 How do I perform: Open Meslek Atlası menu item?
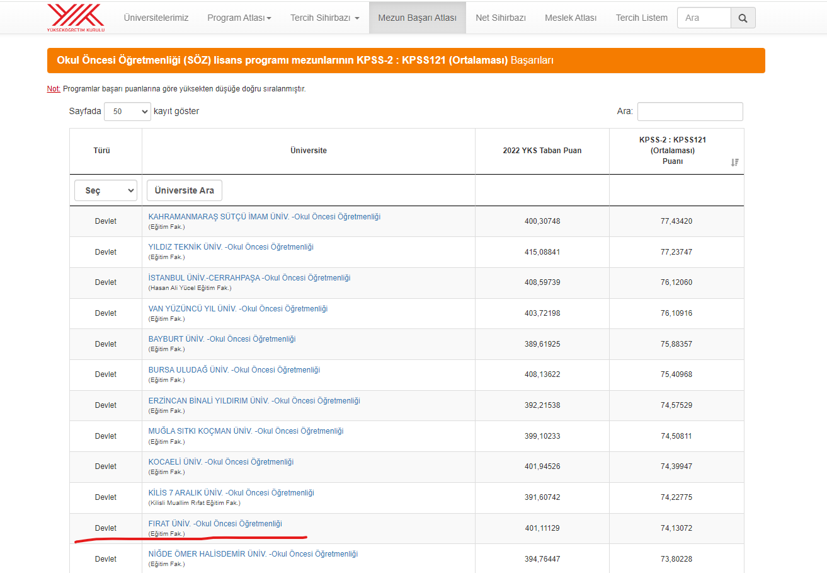(x=571, y=18)
